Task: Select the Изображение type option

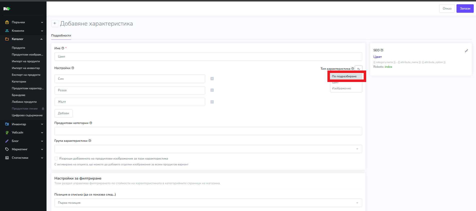Action: click(x=341, y=88)
